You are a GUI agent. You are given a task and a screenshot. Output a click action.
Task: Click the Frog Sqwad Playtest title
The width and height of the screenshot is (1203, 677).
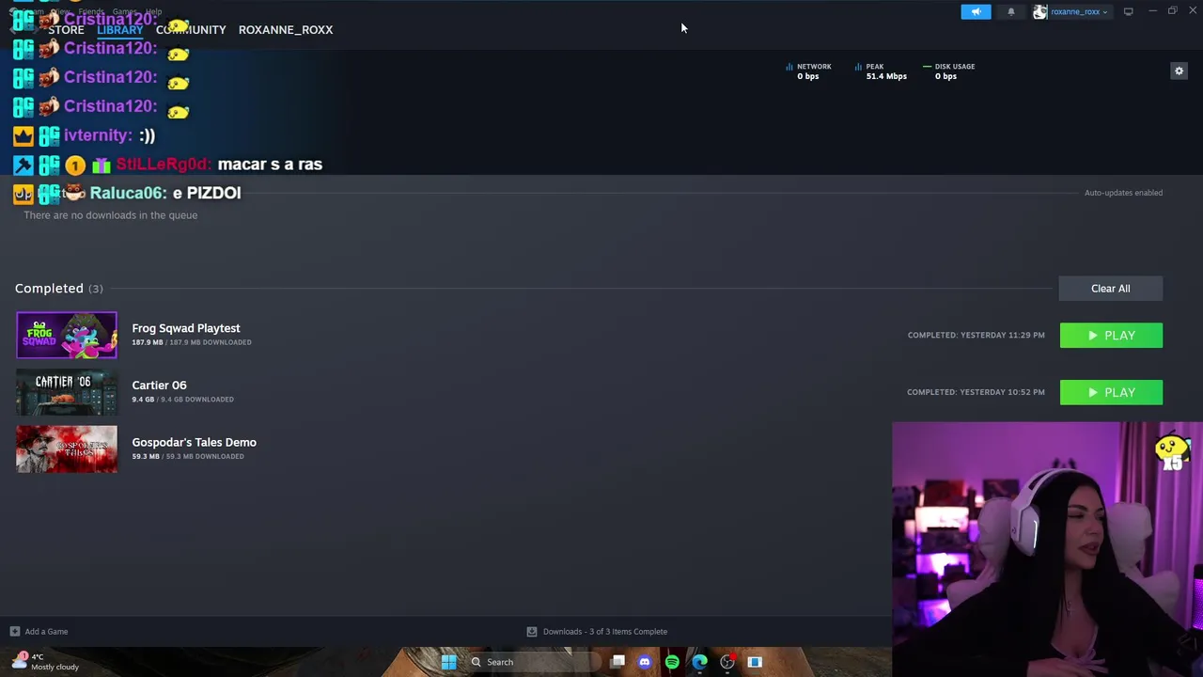coord(186,328)
